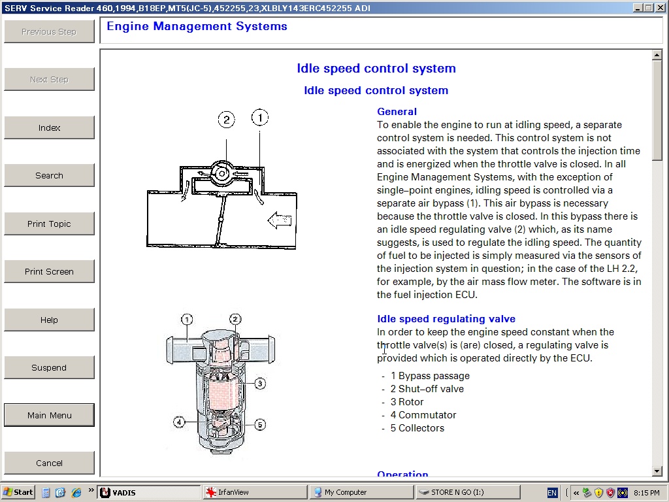Open Help from the sidebar

(x=49, y=320)
